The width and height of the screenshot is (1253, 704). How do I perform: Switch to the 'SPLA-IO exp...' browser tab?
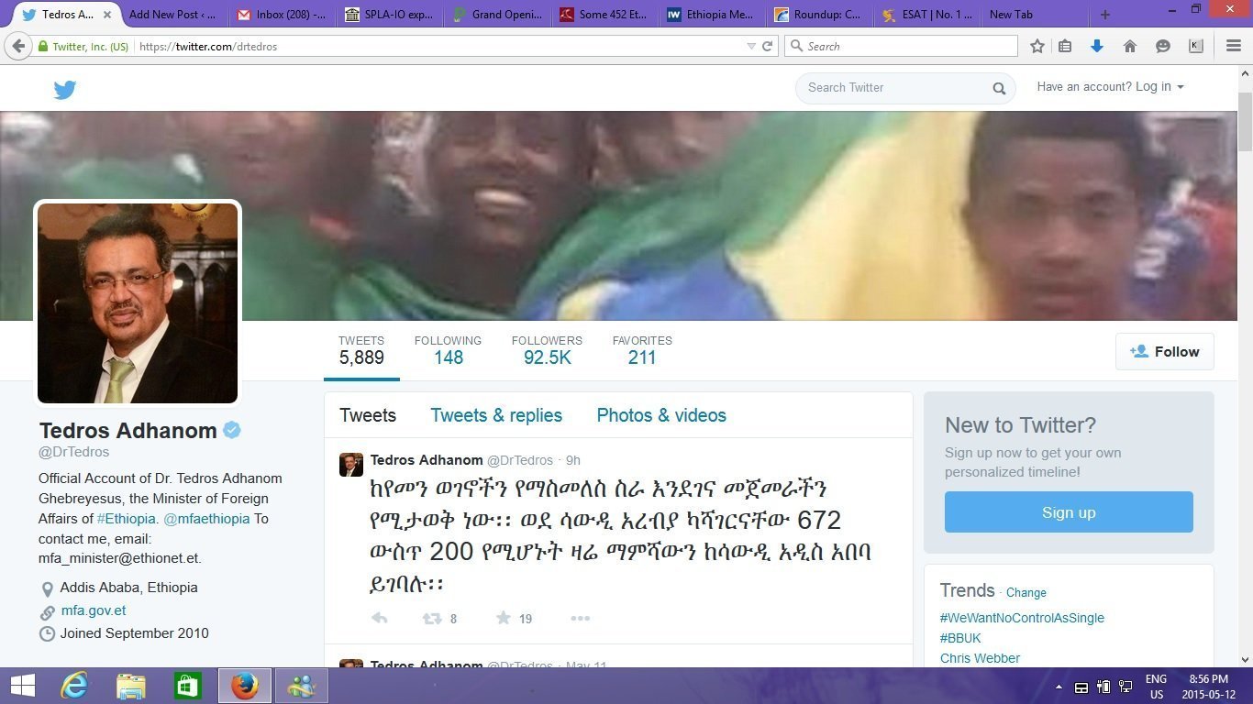(388, 15)
